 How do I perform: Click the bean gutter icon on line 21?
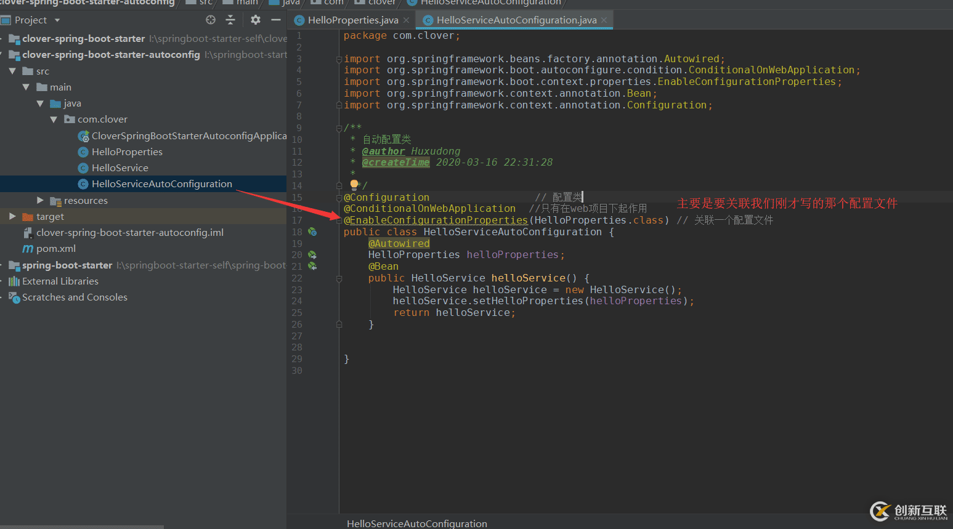[x=312, y=266]
